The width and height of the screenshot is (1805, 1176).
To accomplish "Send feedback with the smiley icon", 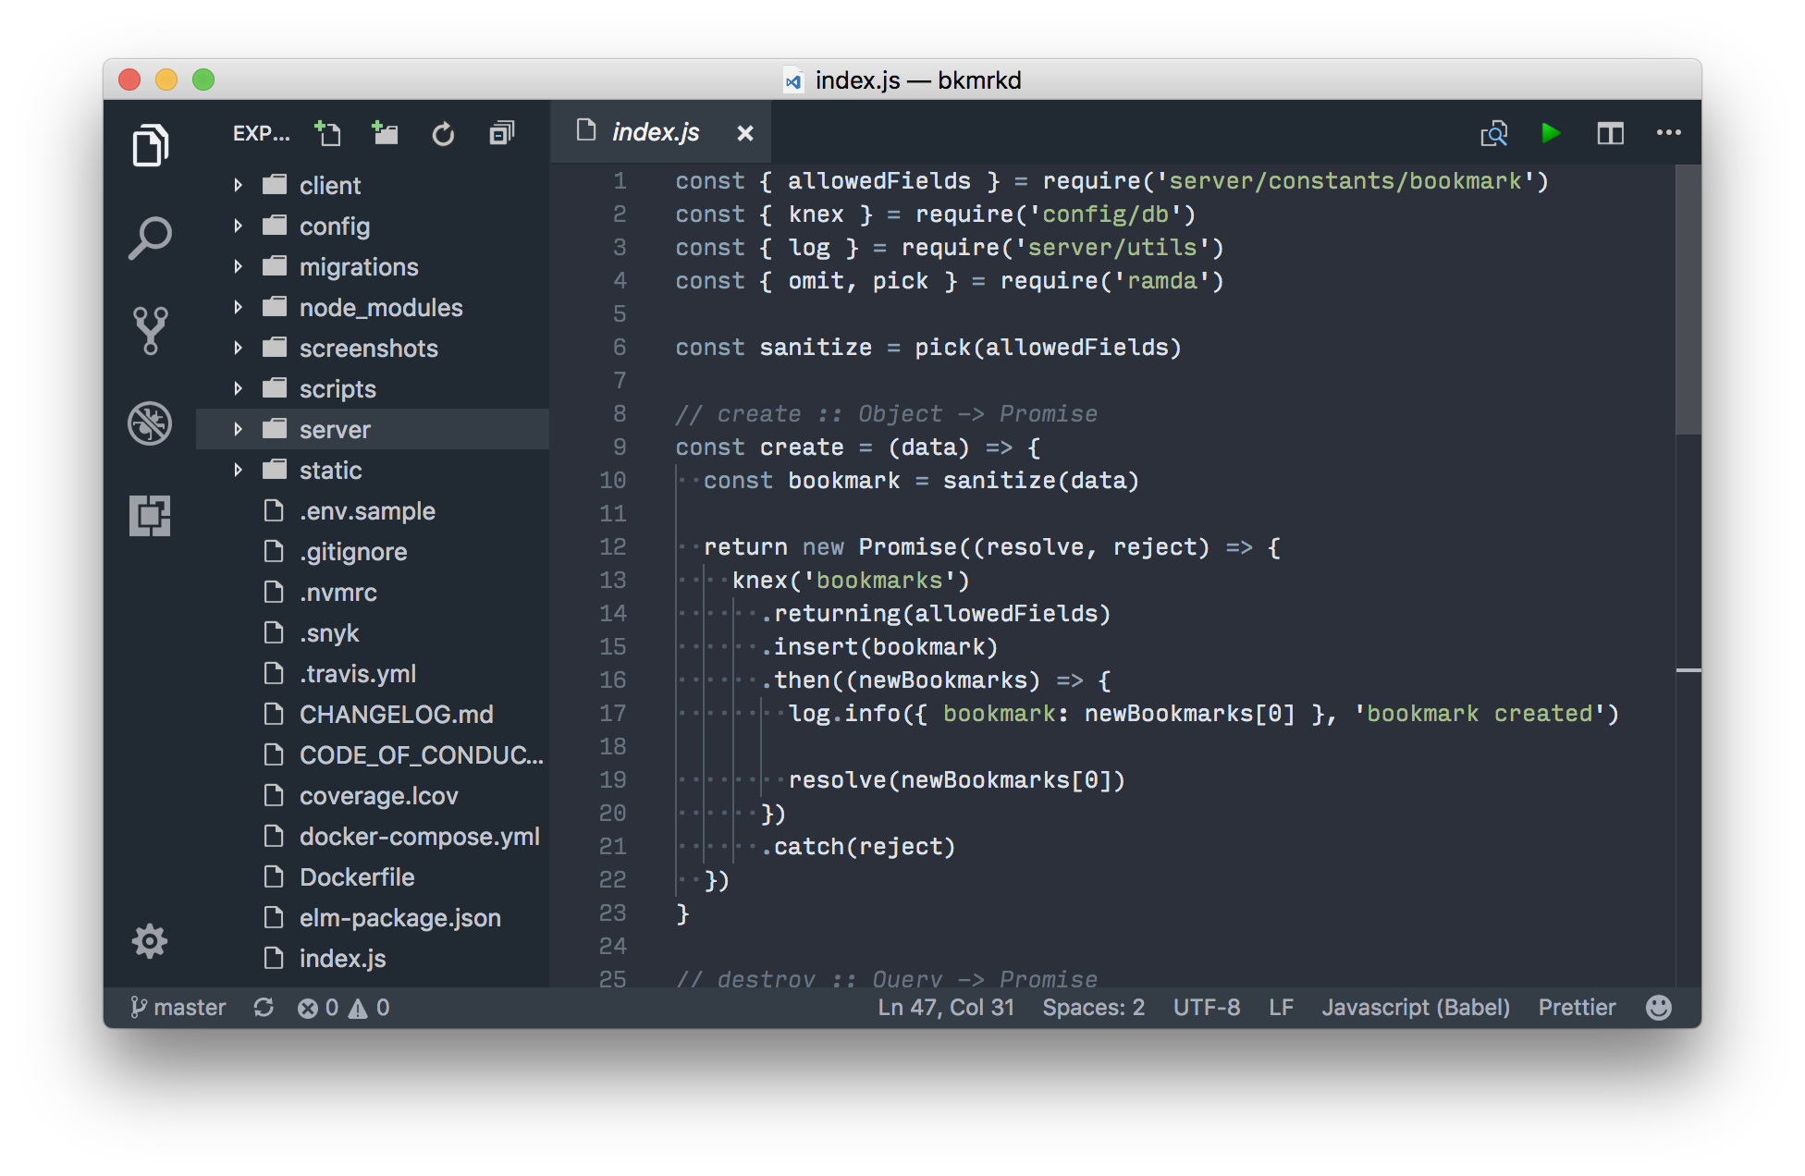I will (1659, 1007).
